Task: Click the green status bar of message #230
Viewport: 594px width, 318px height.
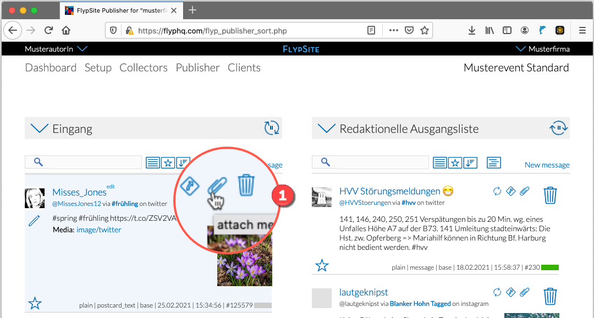Action: point(550,267)
